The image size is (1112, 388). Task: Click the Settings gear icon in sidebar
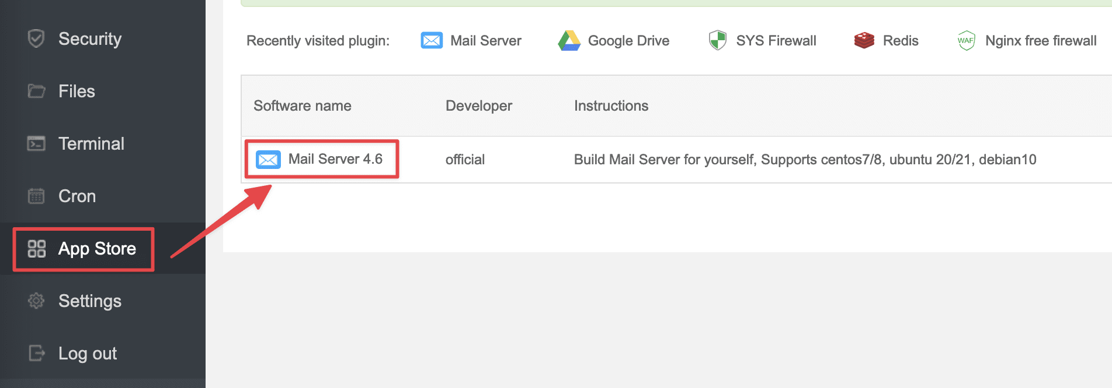pos(36,301)
